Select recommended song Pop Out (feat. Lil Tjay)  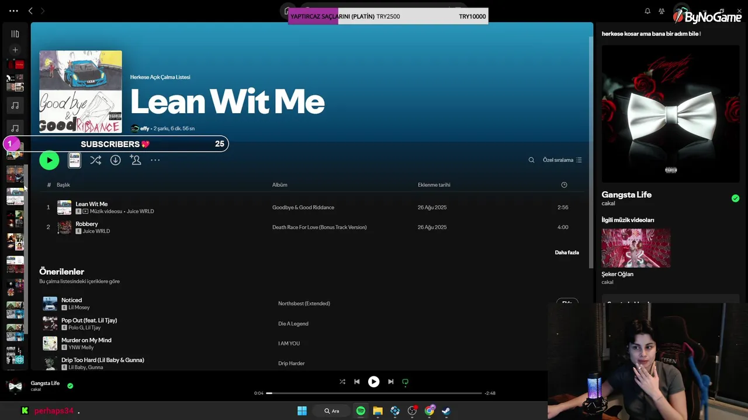[x=89, y=320]
